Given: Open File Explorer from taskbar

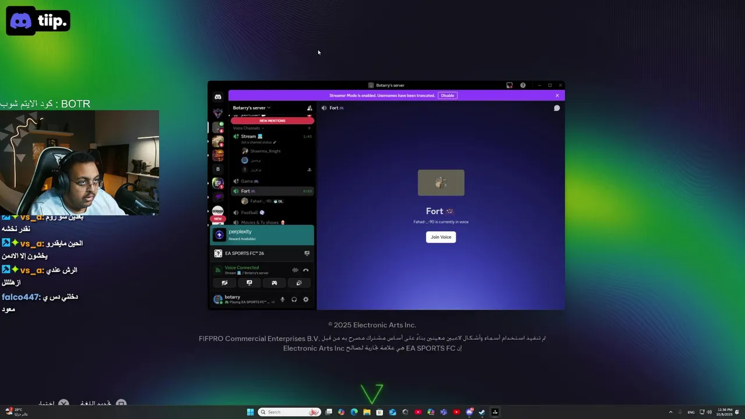Looking at the screenshot, I should tap(367, 412).
